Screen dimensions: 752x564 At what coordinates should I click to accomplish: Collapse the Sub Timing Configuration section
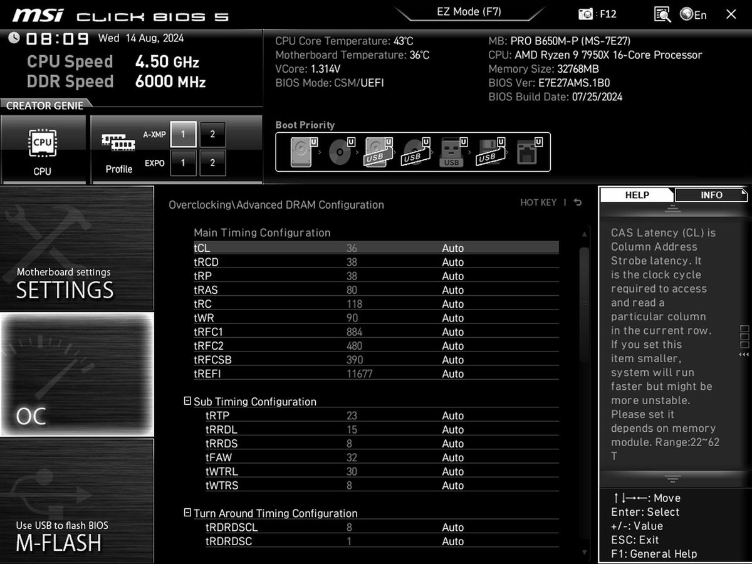click(x=187, y=401)
